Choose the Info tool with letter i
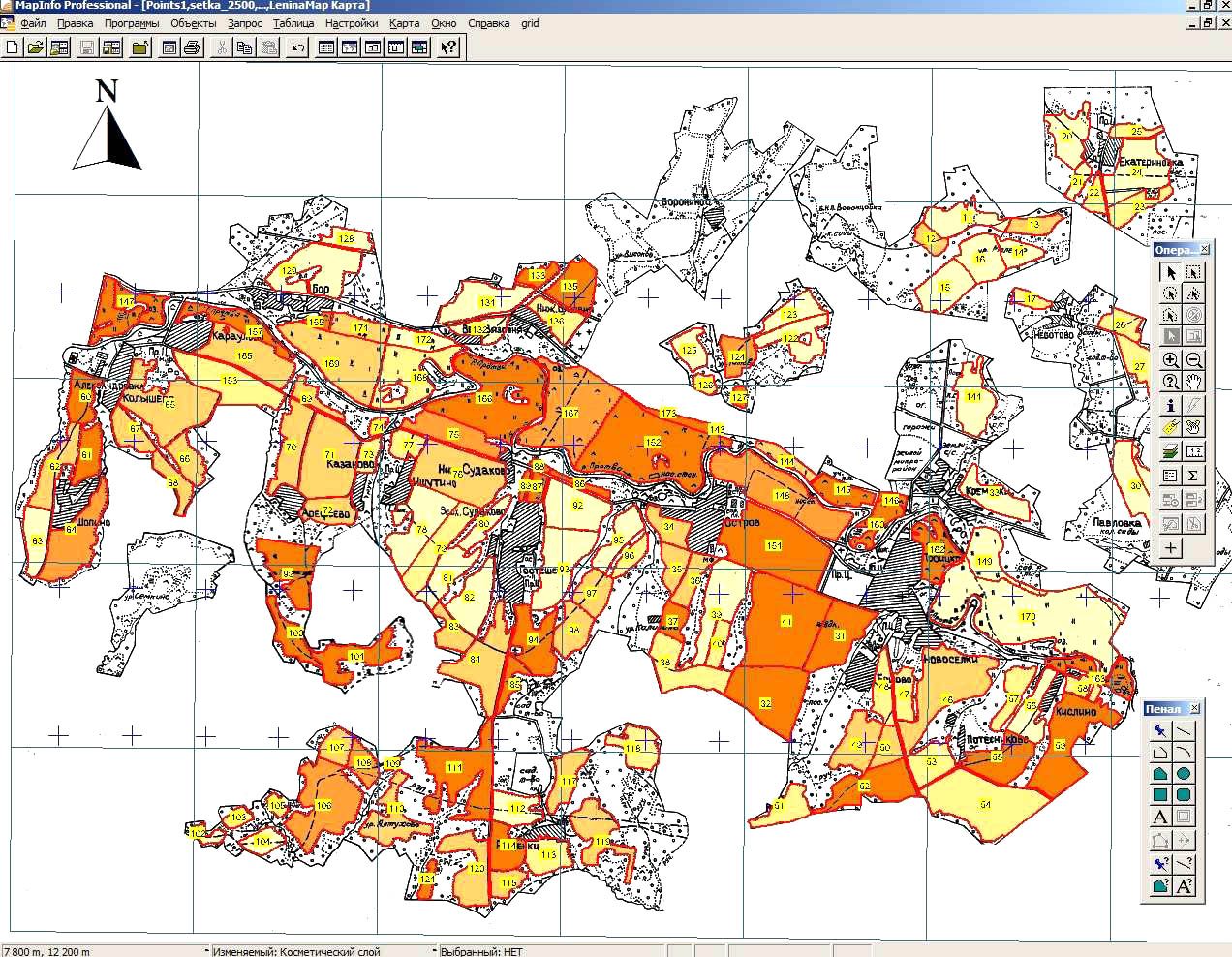This screenshot has height=957, width=1232. click(x=1171, y=407)
